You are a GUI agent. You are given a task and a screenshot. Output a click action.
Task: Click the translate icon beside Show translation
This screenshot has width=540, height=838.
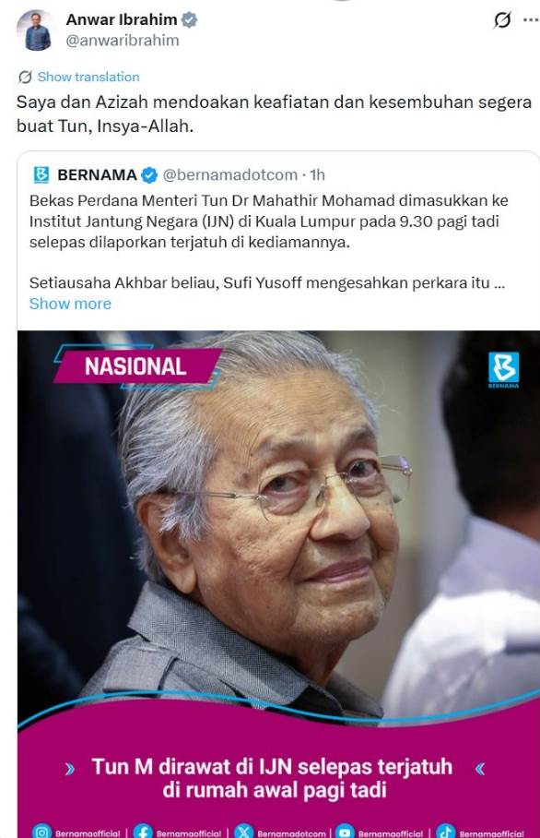(25, 77)
